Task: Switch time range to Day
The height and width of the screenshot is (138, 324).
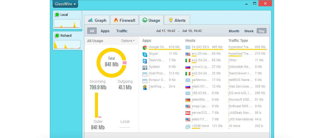Action: (261, 31)
